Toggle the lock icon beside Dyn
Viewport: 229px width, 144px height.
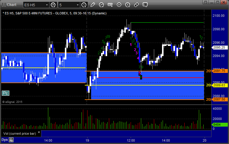[x=11, y=140]
